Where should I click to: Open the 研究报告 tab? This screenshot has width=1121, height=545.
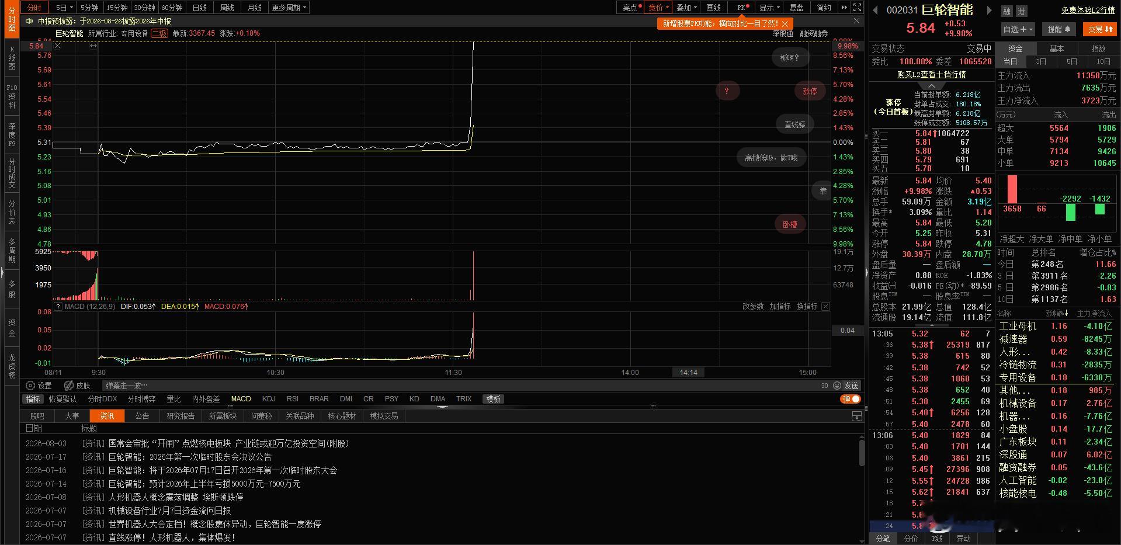[x=181, y=416]
